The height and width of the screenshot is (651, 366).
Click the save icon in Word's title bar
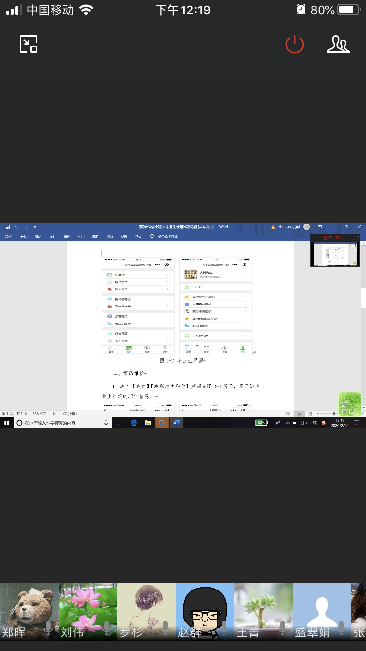8,227
